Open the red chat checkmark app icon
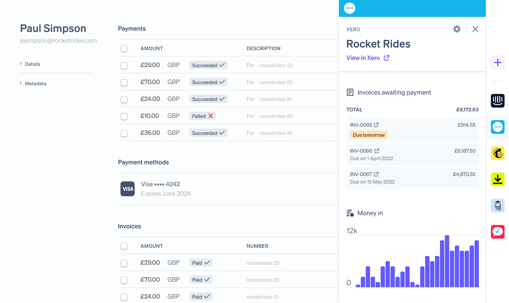Screen dimensions: 509x303 click(498, 232)
